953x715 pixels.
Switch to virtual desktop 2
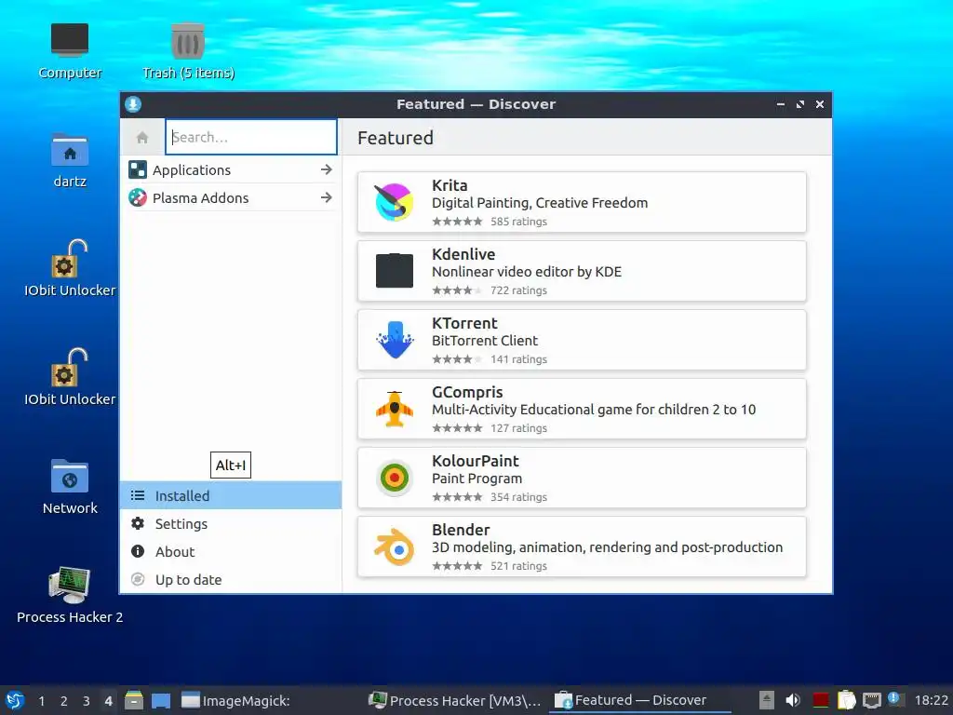point(63,701)
